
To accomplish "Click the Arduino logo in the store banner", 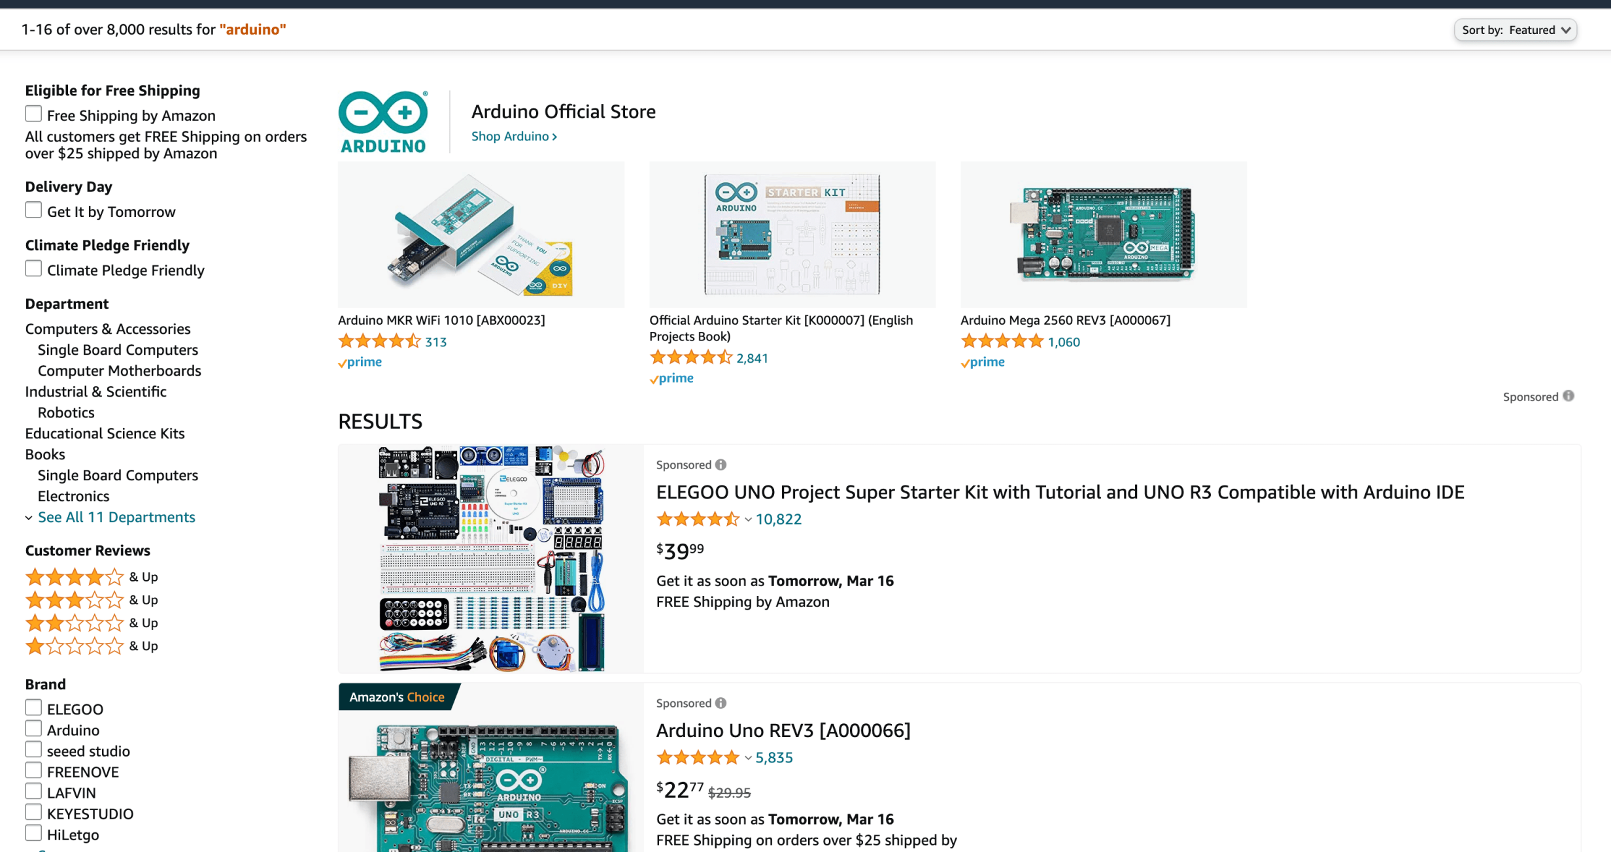I will click(x=383, y=122).
